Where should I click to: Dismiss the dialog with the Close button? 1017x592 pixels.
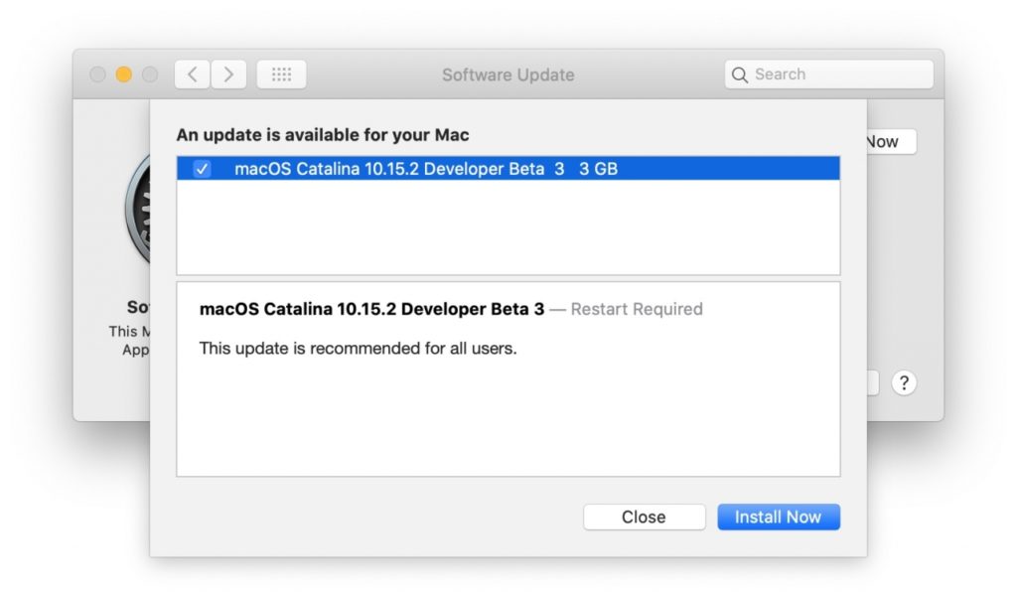[x=644, y=517]
